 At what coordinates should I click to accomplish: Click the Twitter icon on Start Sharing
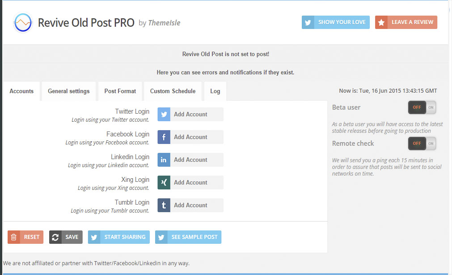pos(94,237)
